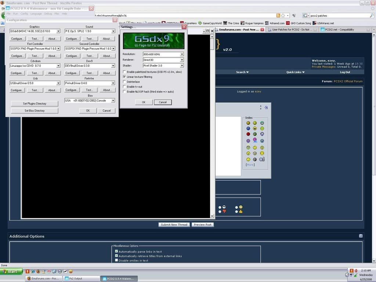Open the Renderer dropdown
Image resolution: width=376 pixels, height=282 pixels.
point(182,60)
